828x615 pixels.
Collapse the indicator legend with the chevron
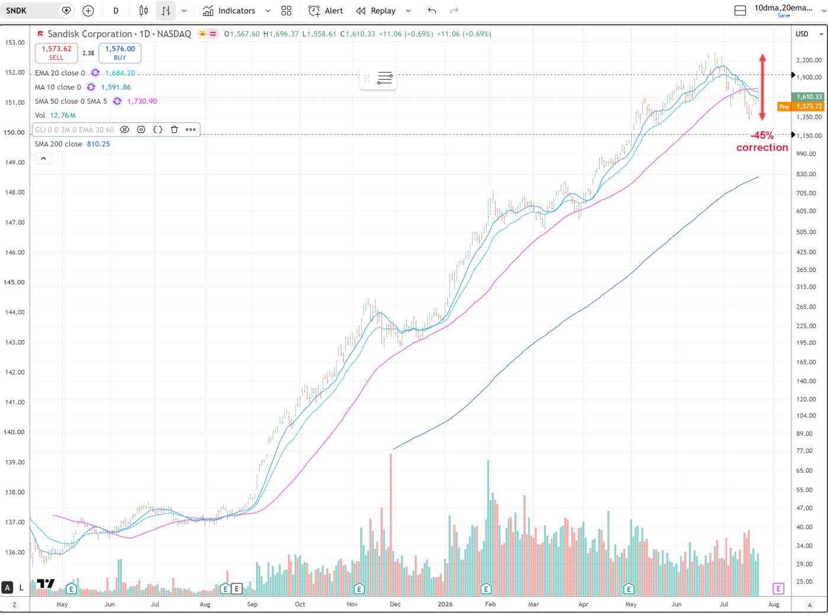point(43,158)
